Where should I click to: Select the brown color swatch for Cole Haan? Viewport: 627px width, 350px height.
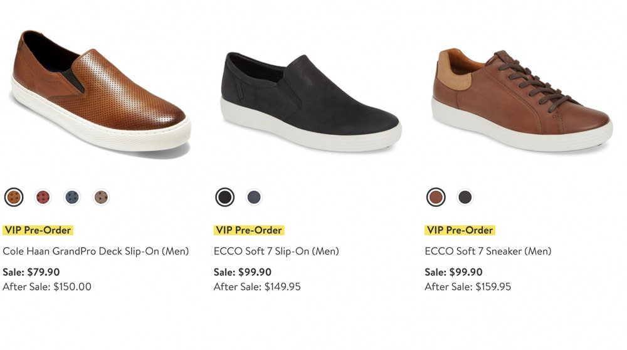pyautogui.click(x=14, y=197)
